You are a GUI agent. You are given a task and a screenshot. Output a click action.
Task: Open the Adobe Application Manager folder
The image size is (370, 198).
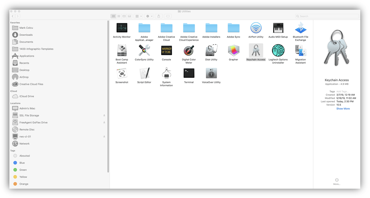tap(144, 28)
